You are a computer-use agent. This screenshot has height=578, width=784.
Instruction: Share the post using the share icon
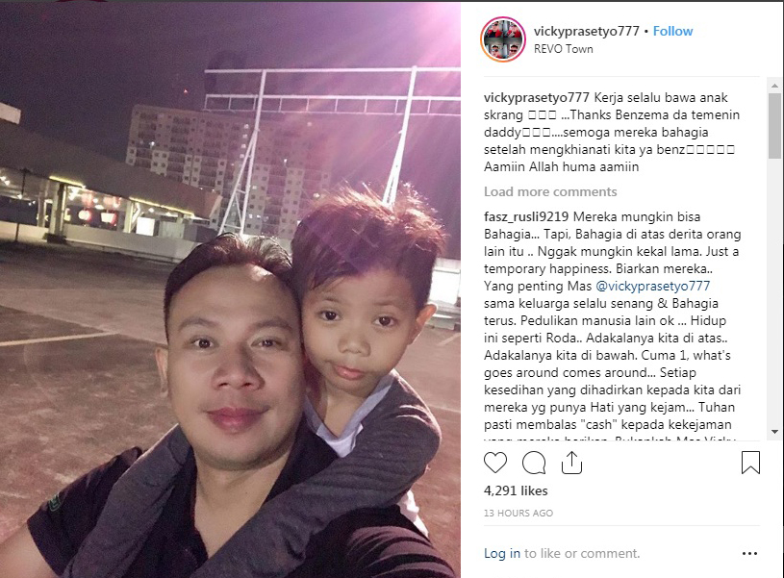pyautogui.click(x=571, y=463)
